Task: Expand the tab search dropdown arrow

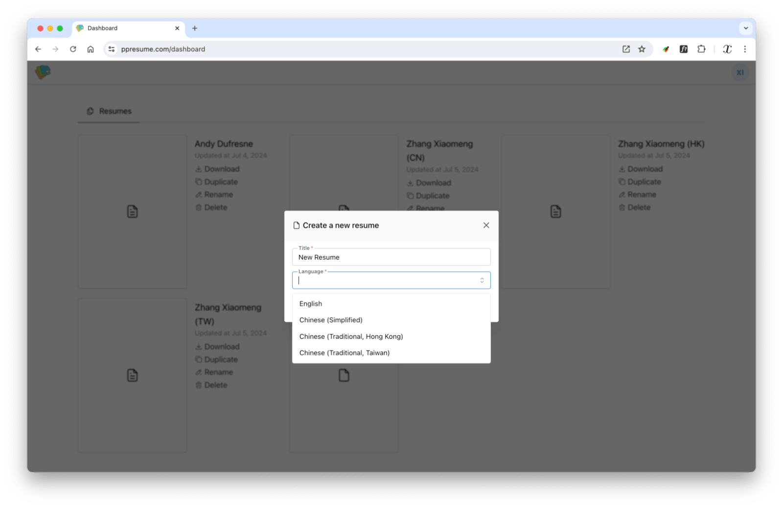Action: point(746,28)
